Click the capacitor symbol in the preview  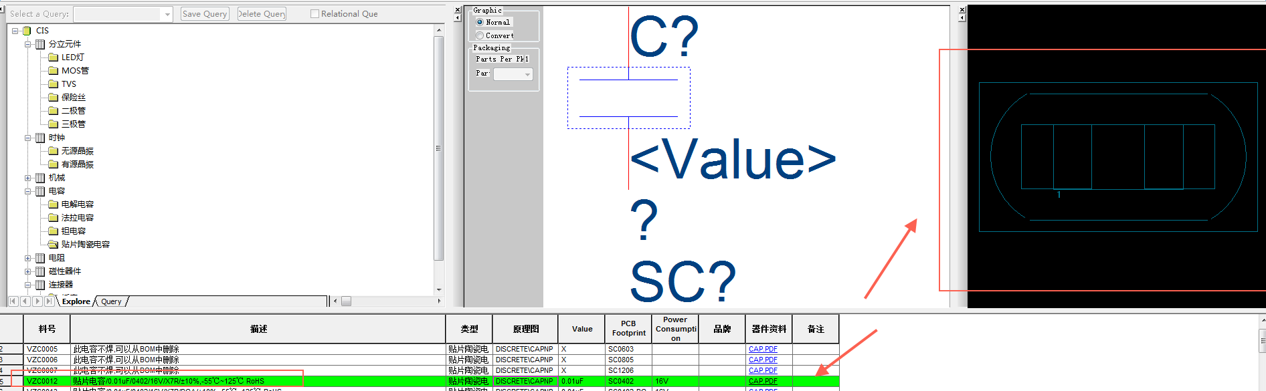[x=628, y=98]
